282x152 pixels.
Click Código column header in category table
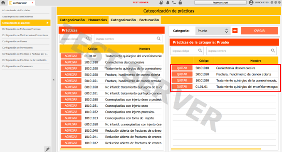(x=204, y=61)
